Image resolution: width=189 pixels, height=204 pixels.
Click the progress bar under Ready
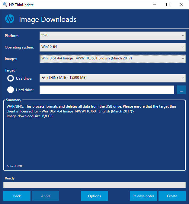(94, 185)
